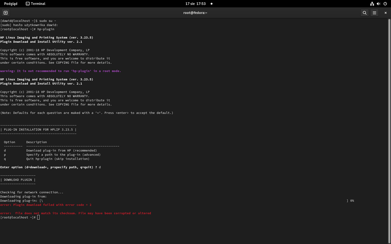This screenshot has height=244, width=391.
Task: Close the terminal window
Action: [x=385, y=13]
